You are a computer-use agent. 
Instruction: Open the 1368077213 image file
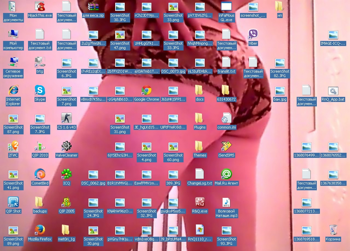pos(306,202)
